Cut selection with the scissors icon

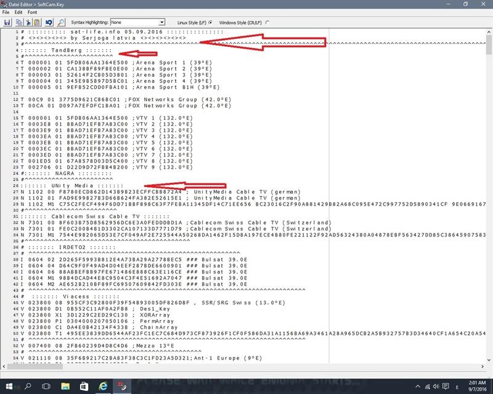28,22
